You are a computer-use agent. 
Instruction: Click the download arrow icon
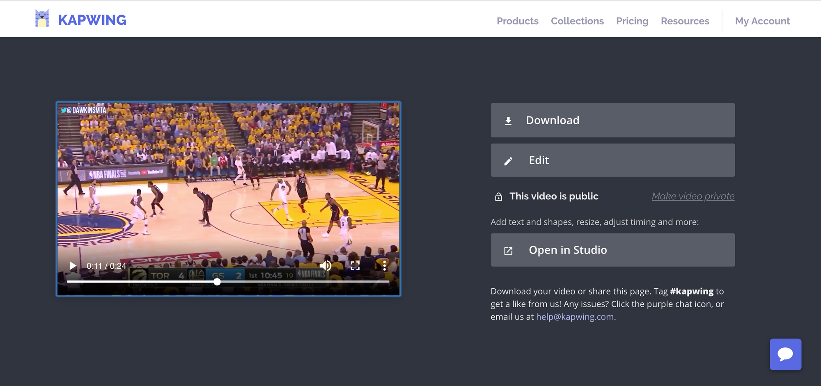[x=508, y=121]
